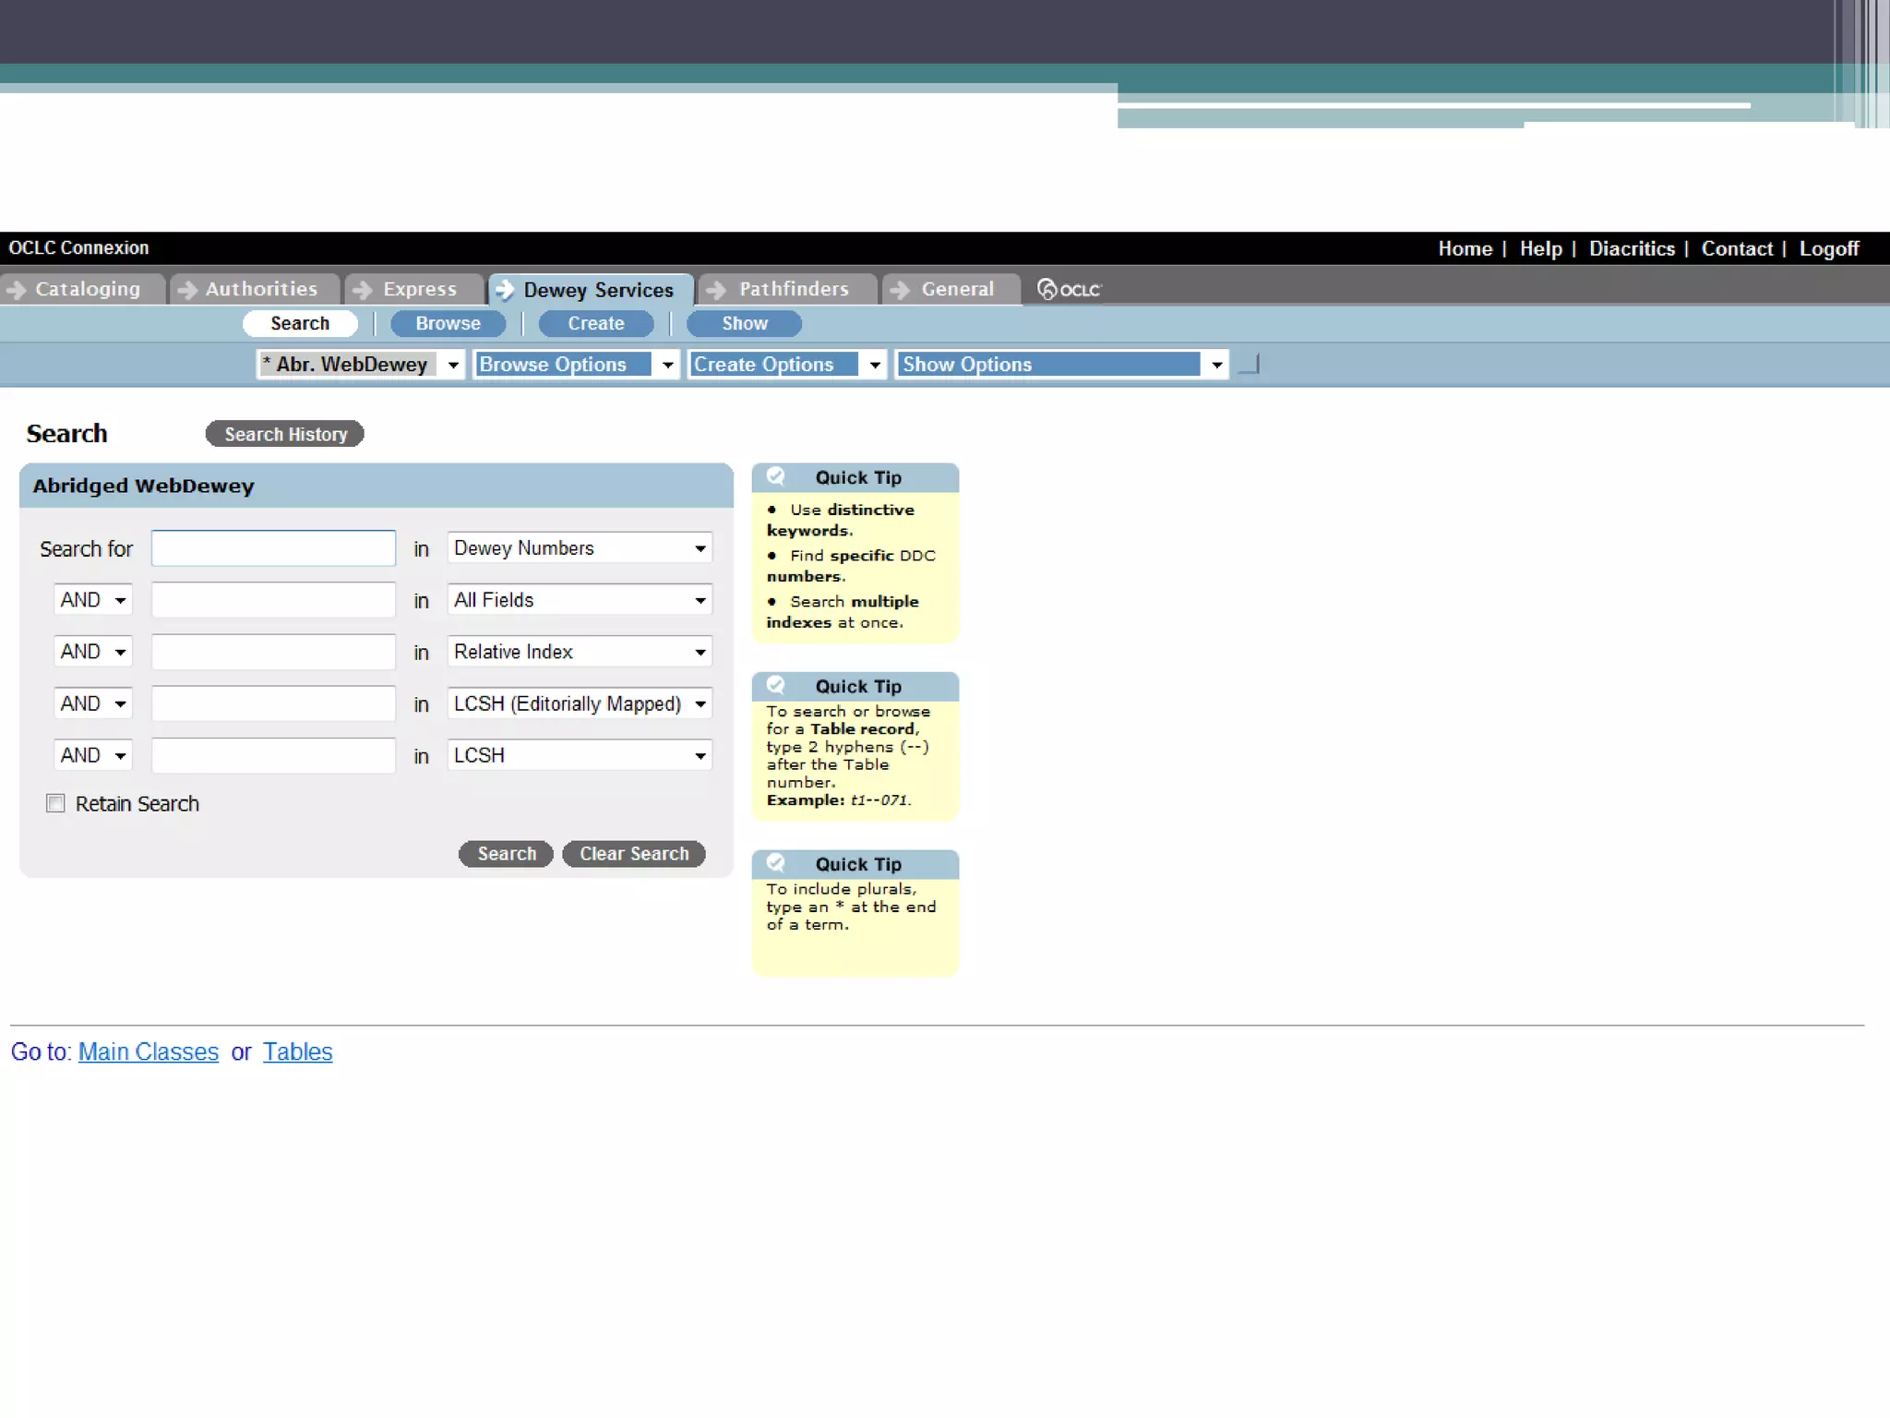Click the Dewey Services tab arrow icon

pos(505,290)
